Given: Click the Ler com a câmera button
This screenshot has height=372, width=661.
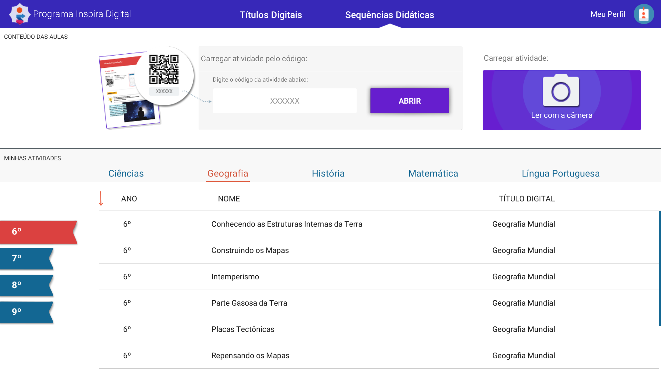Looking at the screenshot, I should point(562,100).
